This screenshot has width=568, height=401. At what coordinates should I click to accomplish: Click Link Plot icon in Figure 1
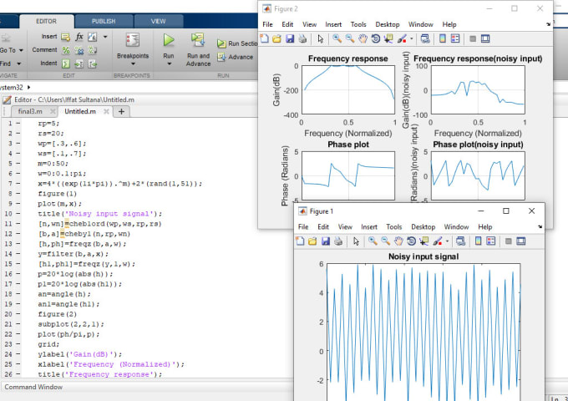461,241
